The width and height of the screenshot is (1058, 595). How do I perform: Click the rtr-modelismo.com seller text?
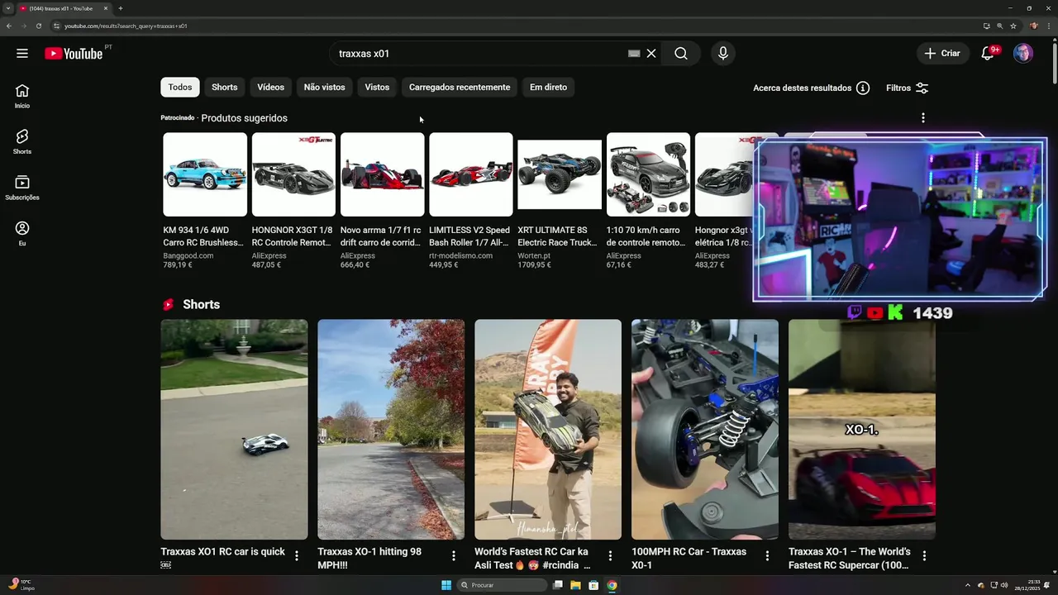[x=460, y=256]
